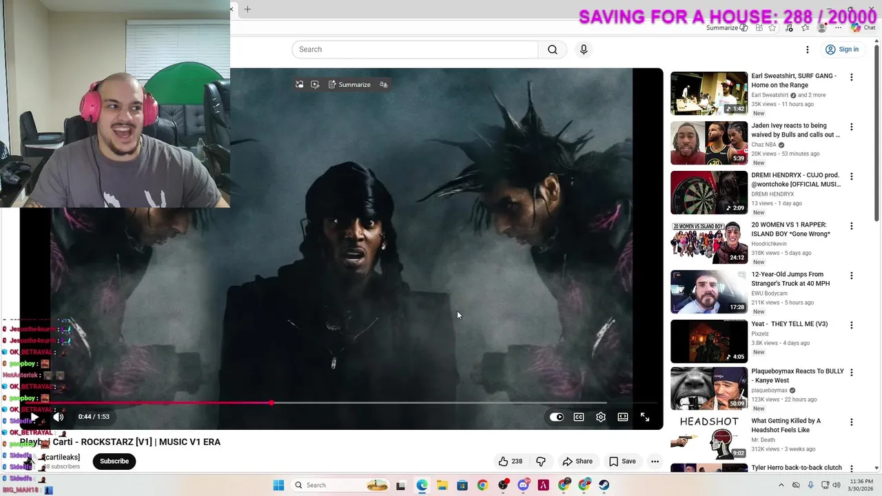The width and height of the screenshot is (882, 496).
Task: Click the browser Summarize button in address bar
Action: click(x=727, y=28)
